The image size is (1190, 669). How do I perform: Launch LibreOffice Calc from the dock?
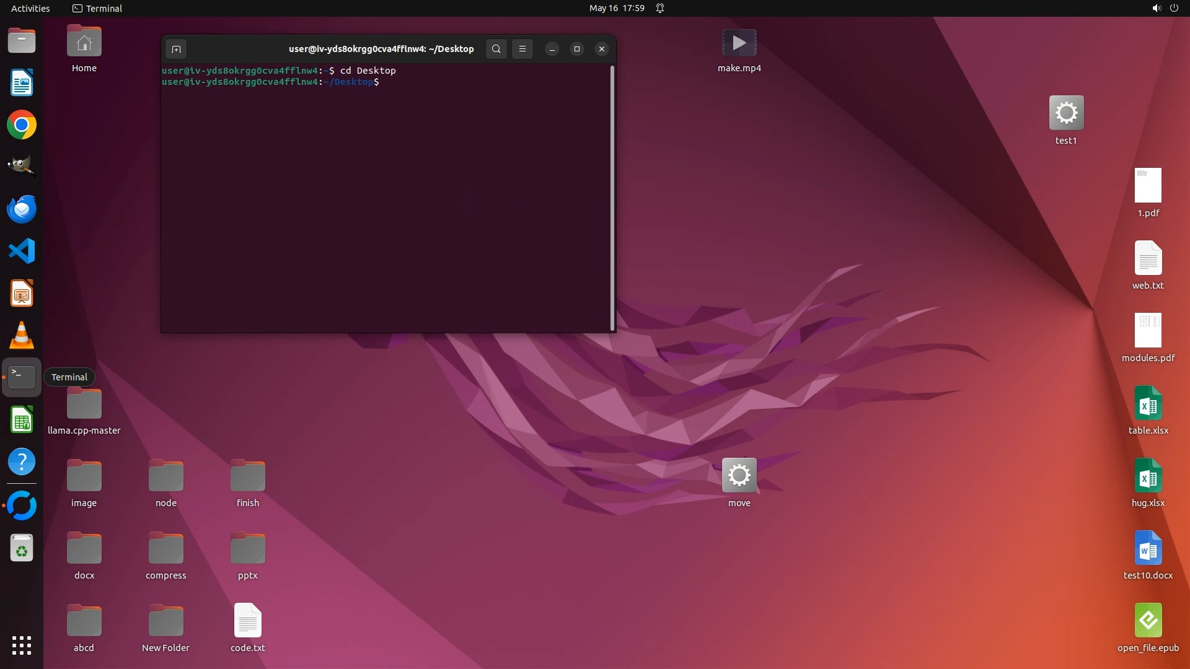[22, 421]
